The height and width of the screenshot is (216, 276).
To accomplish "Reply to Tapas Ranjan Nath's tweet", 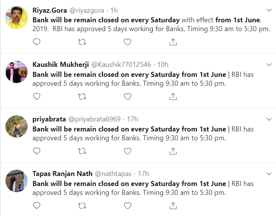I will click(36, 206).
